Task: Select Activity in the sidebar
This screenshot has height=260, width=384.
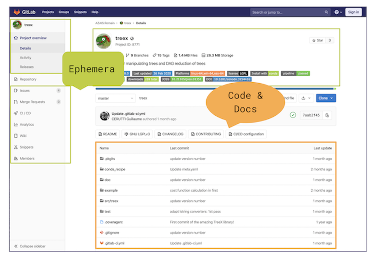Action: tap(26, 58)
